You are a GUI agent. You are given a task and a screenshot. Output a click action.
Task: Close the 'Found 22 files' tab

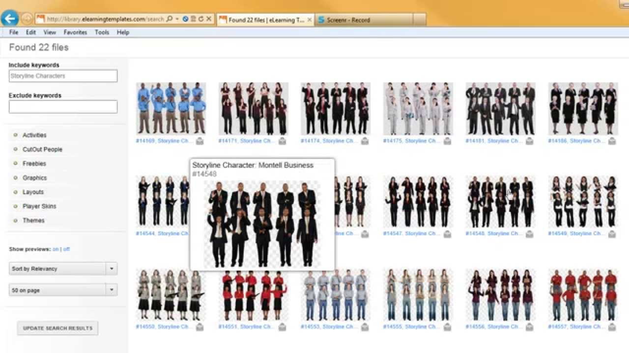(x=310, y=20)
